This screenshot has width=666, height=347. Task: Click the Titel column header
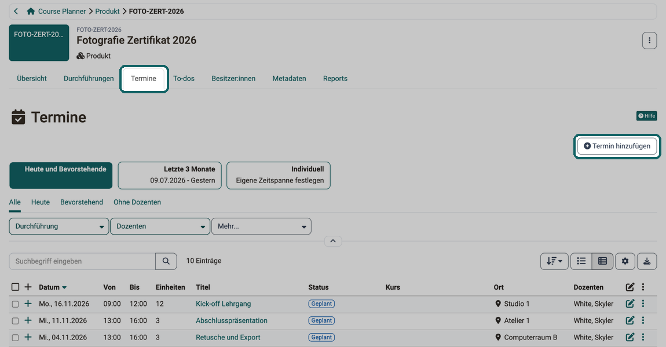203,287
